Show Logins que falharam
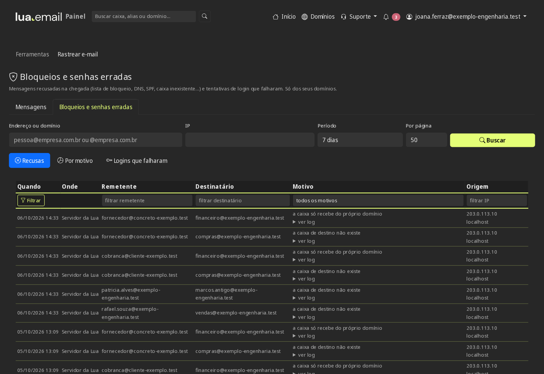 [x=137, y=160]
